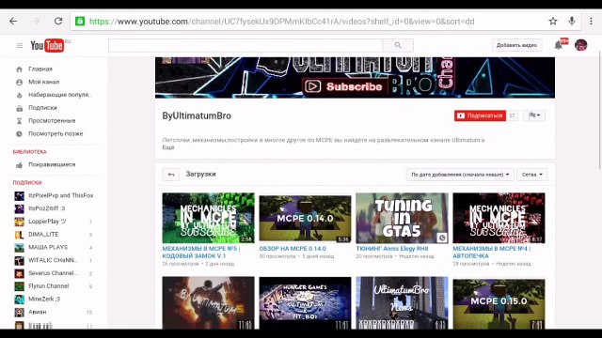Open DIMA_LITE channel avatar
The height and width of the screenshot is (338, 602).
click(19, 235)
